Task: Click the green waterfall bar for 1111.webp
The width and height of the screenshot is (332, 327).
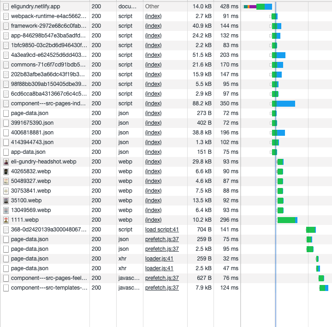Action: coord(286,220)
